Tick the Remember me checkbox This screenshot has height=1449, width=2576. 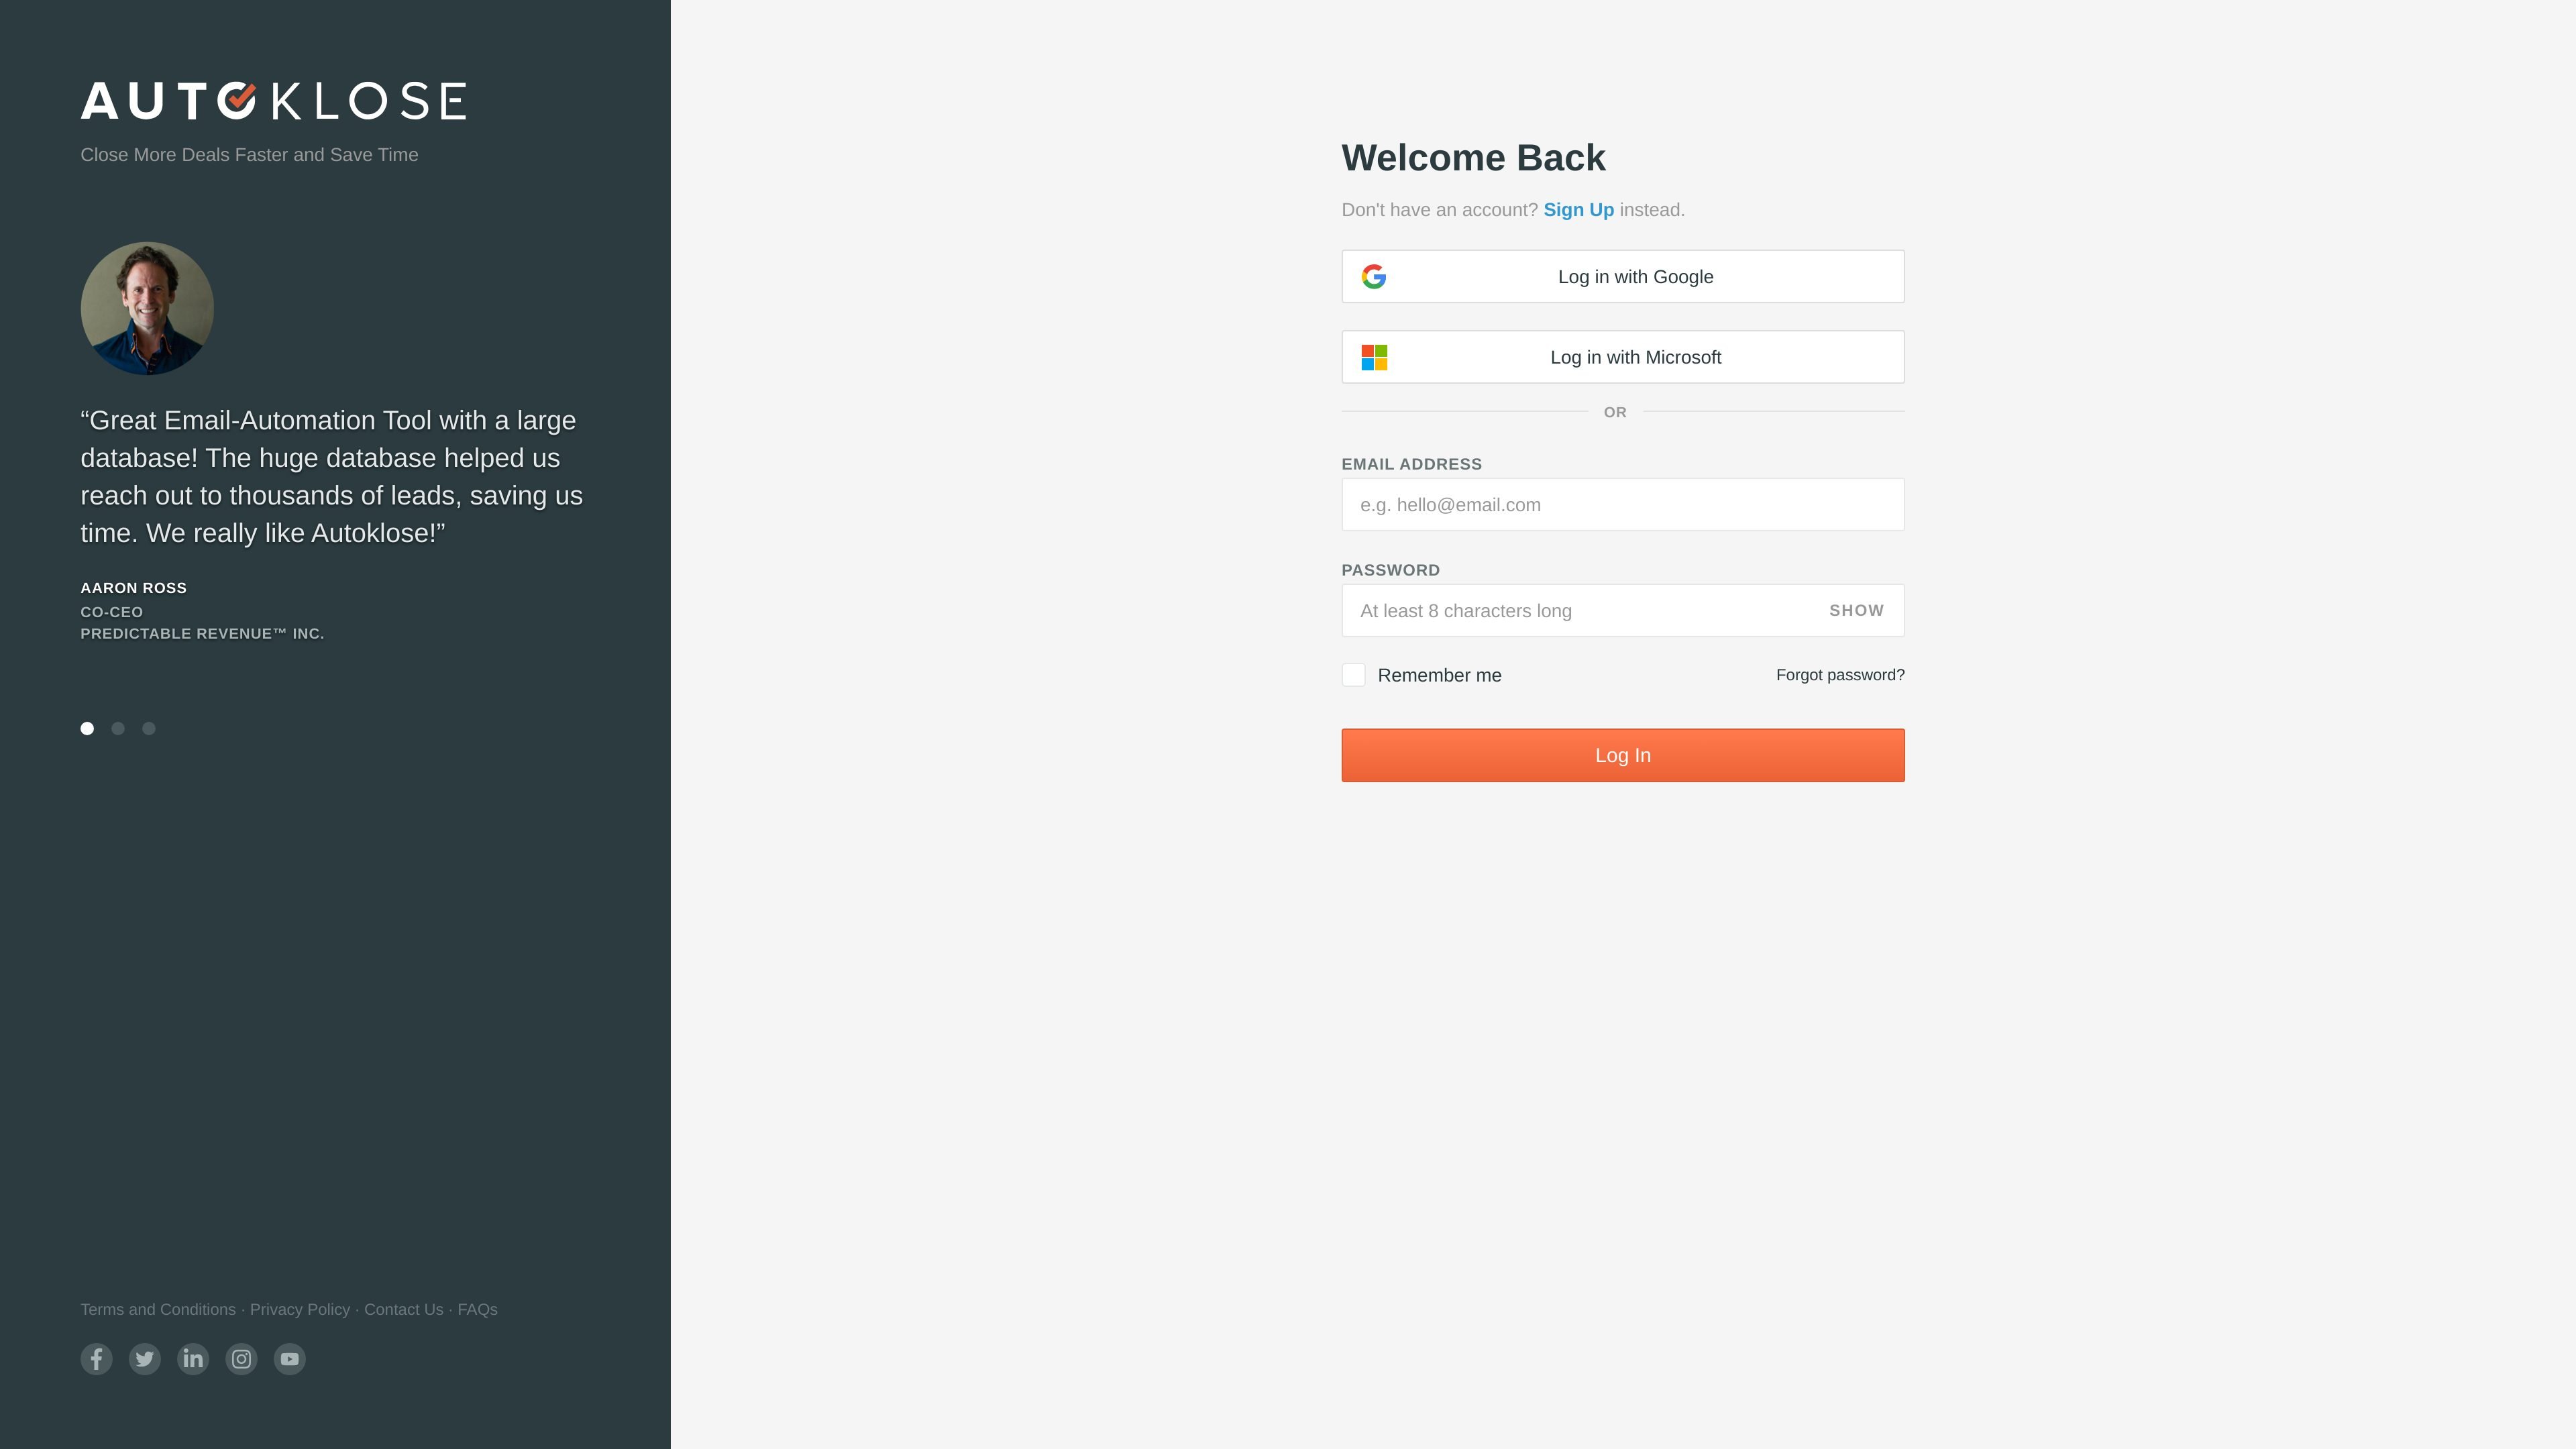pos(1353,675)
